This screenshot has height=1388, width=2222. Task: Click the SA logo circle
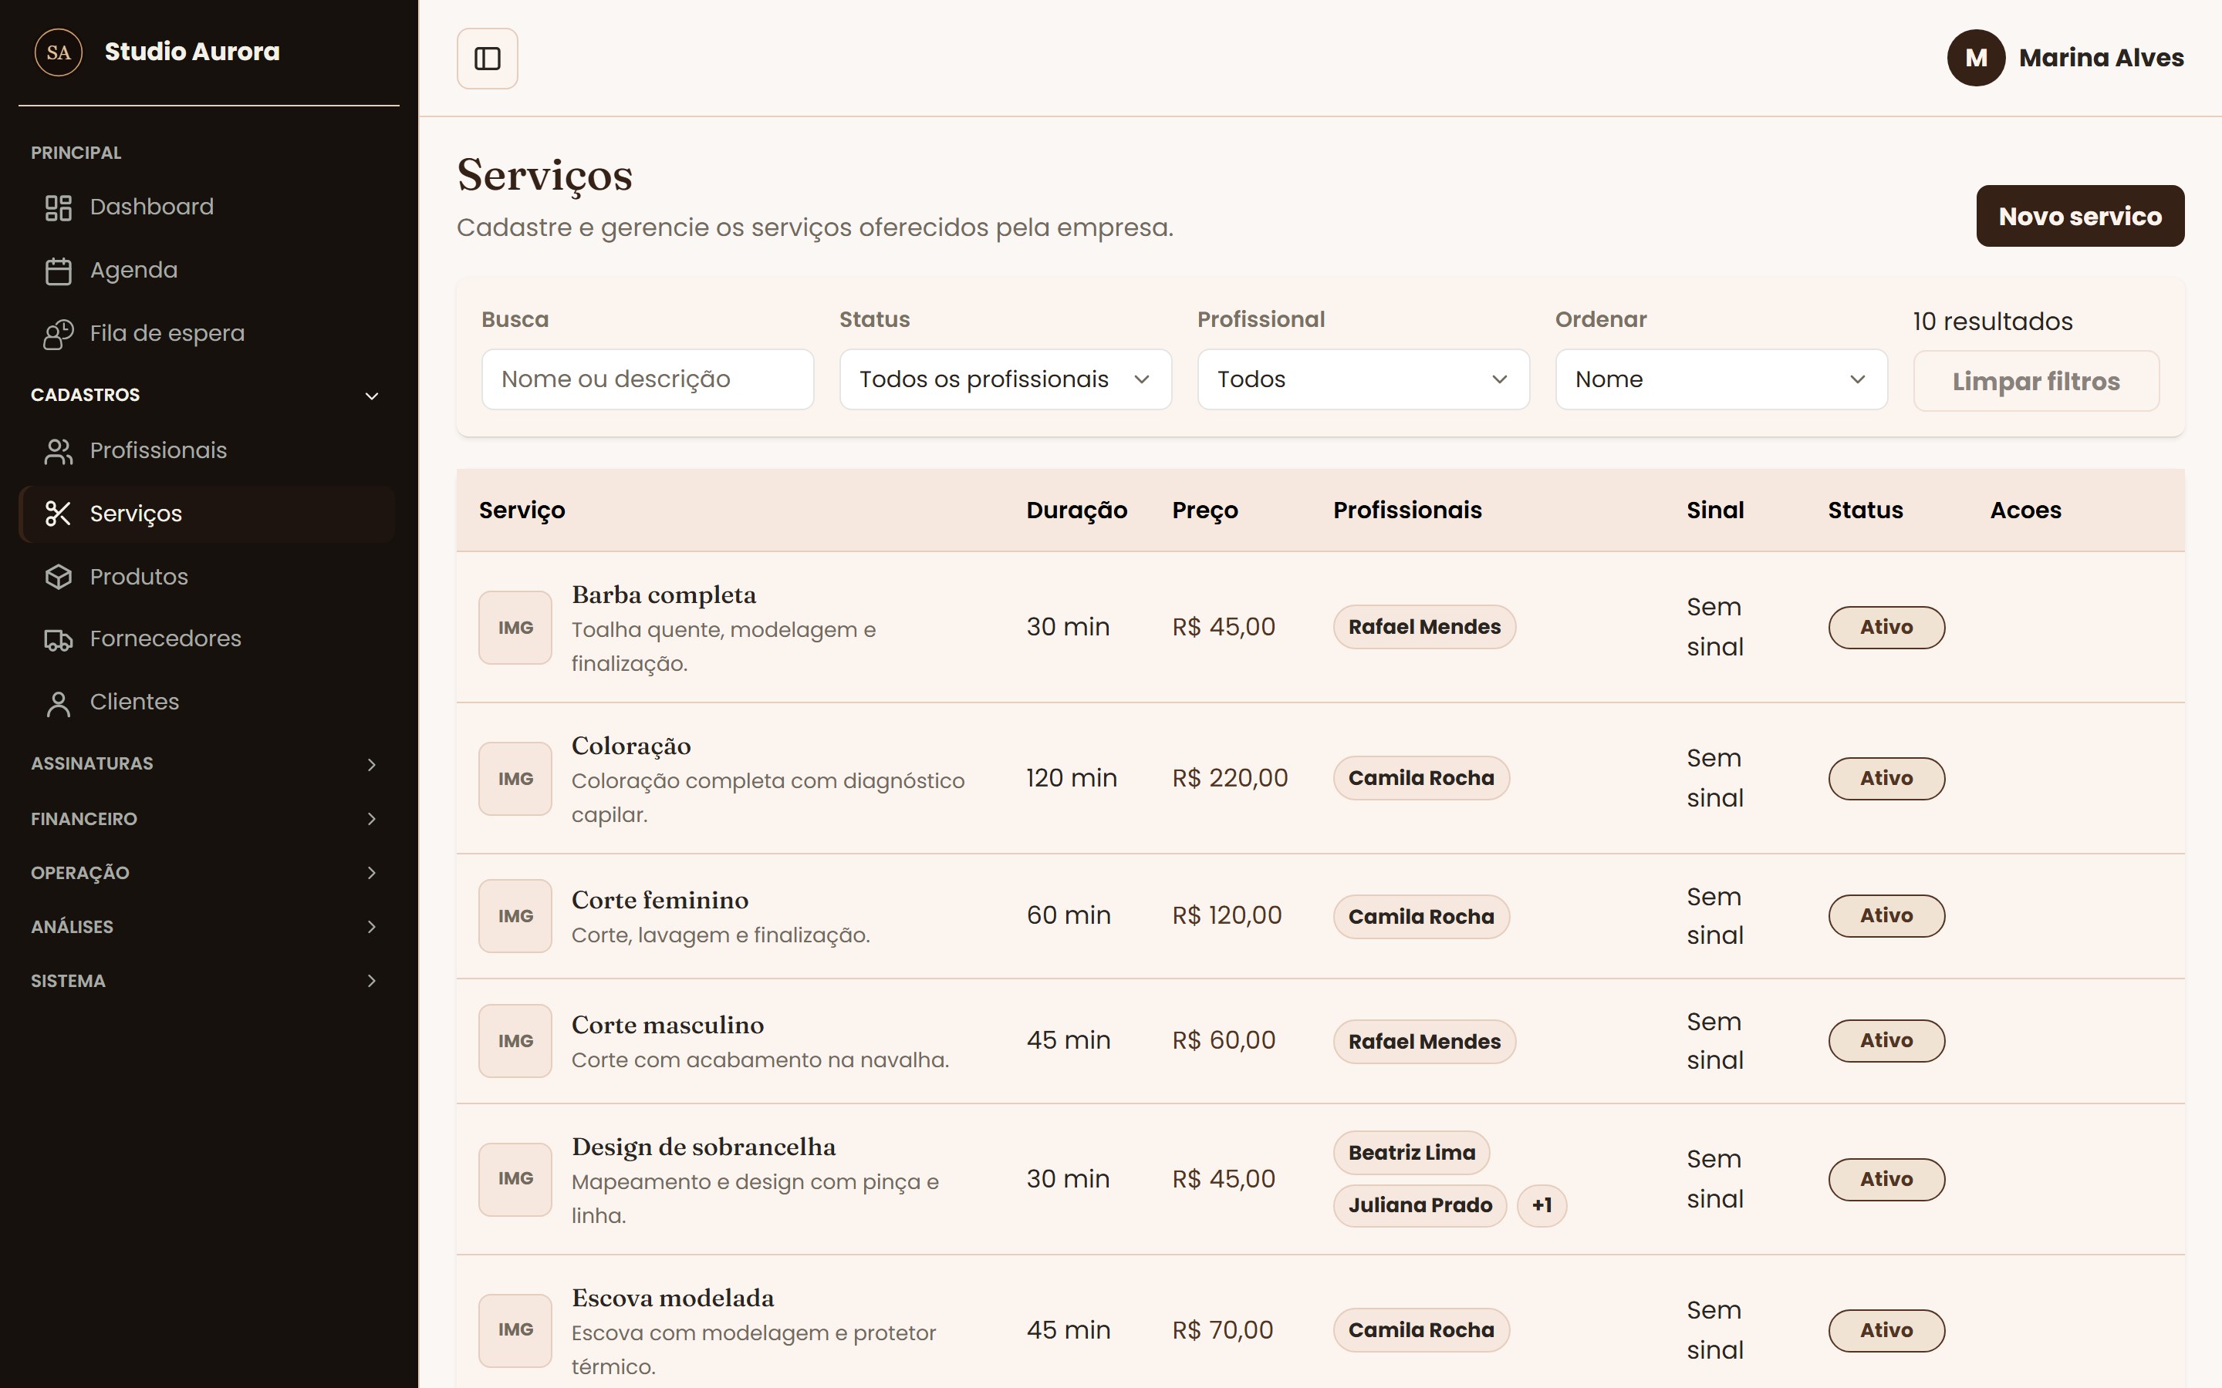(59, 52)
